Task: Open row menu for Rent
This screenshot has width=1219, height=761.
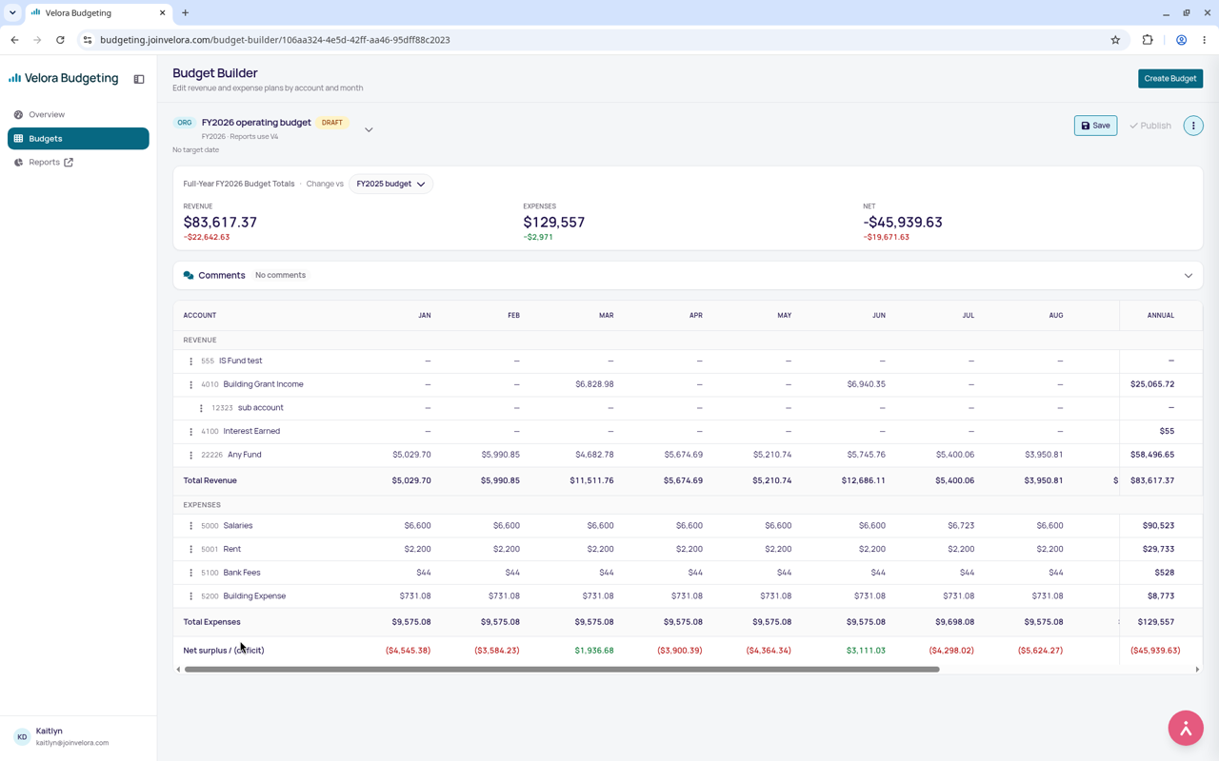Action: tap(190, 549)
